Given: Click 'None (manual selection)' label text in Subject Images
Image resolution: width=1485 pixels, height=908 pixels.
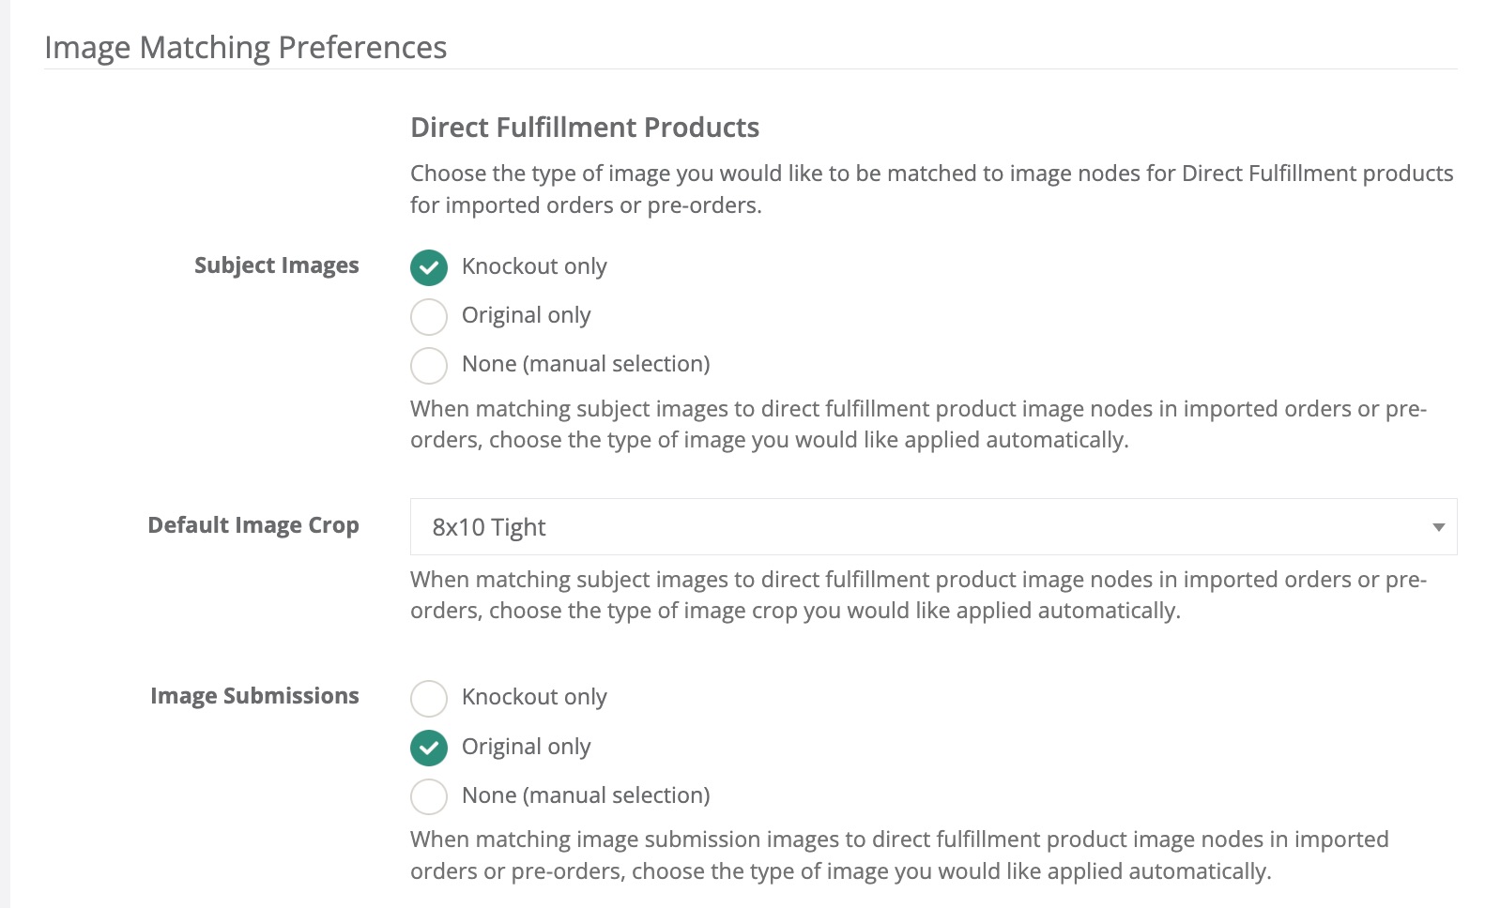Looking at the screenshot, I should point(586,364).
